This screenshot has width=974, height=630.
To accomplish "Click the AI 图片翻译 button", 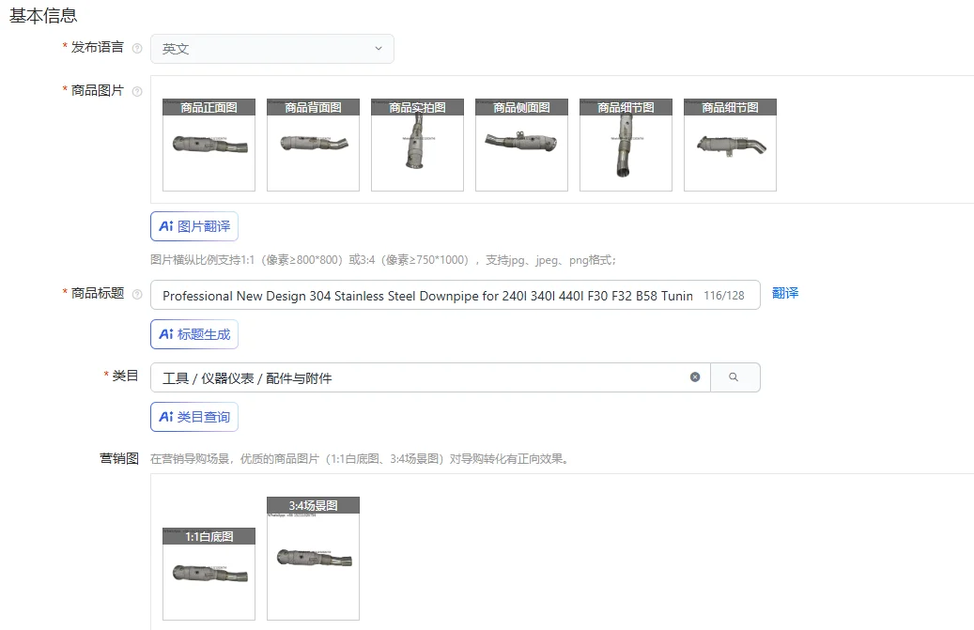I will tap(194, 226).
